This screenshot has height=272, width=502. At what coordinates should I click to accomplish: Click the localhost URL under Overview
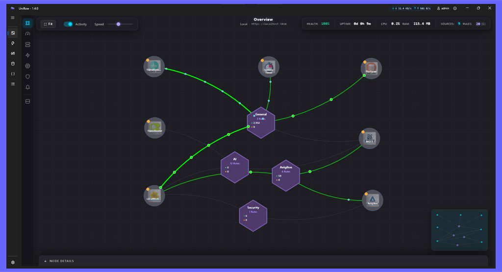click(269, 24)
